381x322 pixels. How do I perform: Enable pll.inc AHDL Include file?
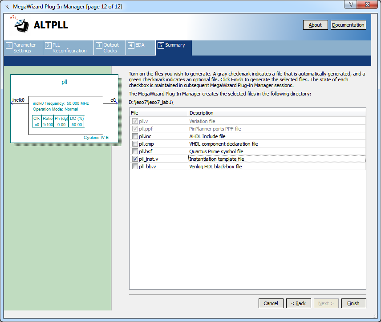pos(135,136)
